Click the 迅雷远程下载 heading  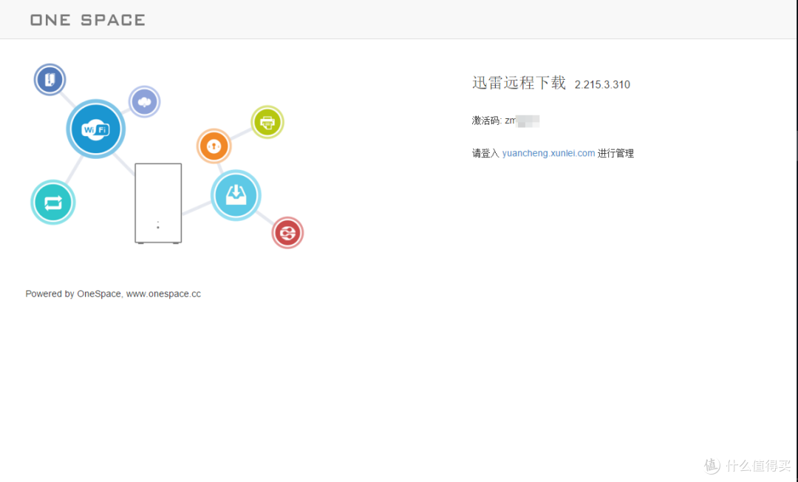[x=519, y=84]
